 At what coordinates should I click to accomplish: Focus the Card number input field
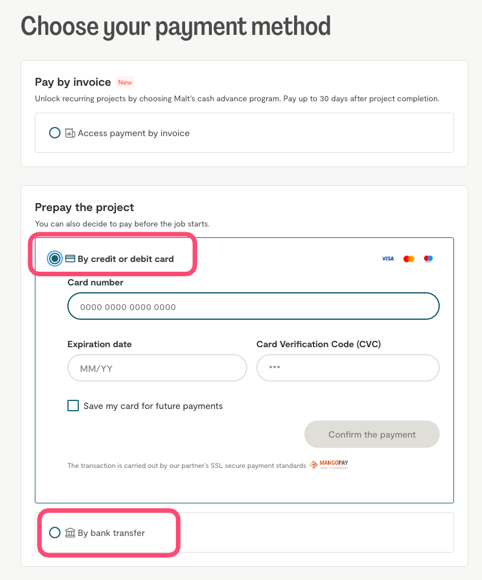(x=254, y=307)
